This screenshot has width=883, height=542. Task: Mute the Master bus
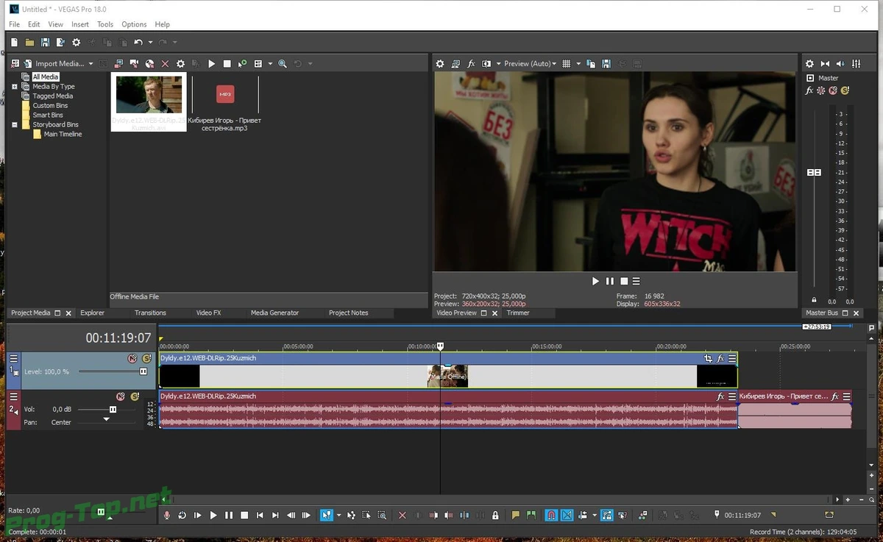(x=833, y=91)
